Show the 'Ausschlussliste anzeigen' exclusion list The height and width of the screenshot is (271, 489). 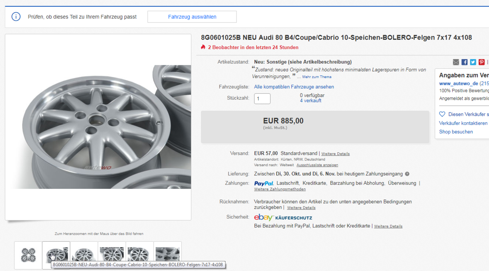coord(317,165)
